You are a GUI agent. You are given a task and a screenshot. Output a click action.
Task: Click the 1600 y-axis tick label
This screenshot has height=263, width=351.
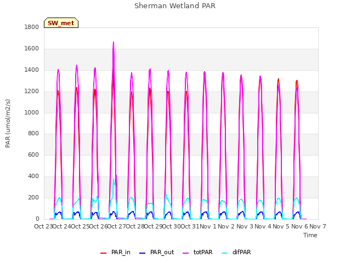(32, 48)
